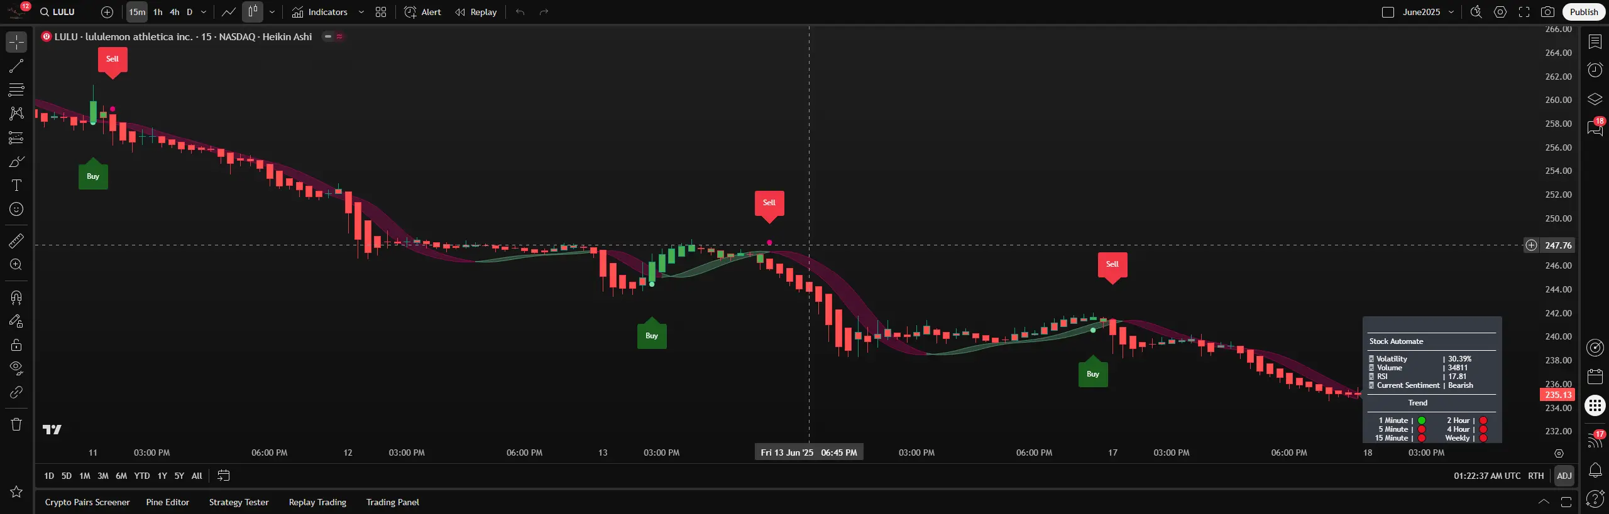Select the trend line drawing tool
This screenshot has width=1609, height=514.
[x=16, y=66]
